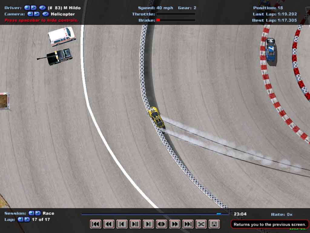This screenshot has width=310, height=233.
Task: Click the scissors cut replay icon
Action: [201, 224]
